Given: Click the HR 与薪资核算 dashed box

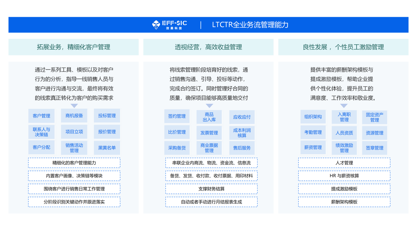Looking at the screenshot, I should click(x=344, y=176).
